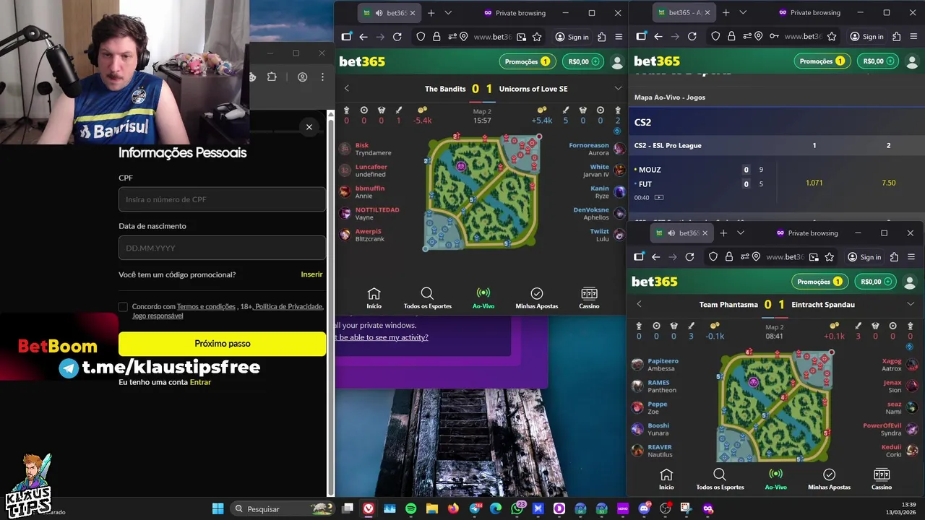Switch to Ao-Vivo in the Team Phantasma window
925x520 pixels.
pyautogui.click(x=775, y=479)
